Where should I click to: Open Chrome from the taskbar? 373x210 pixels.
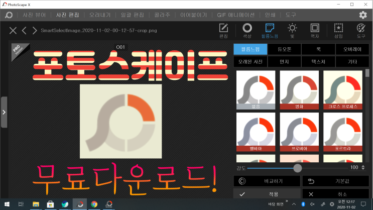click(94, 204)
